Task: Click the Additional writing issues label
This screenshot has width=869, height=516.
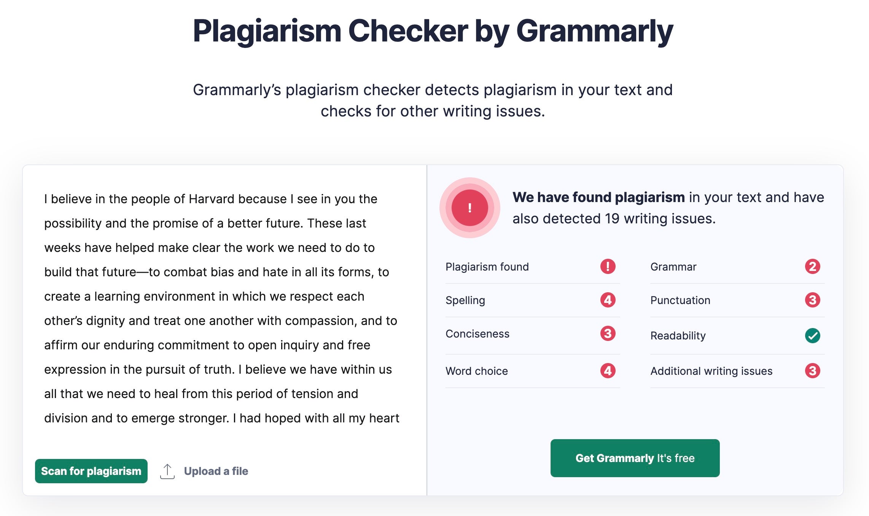Action: 711,371
